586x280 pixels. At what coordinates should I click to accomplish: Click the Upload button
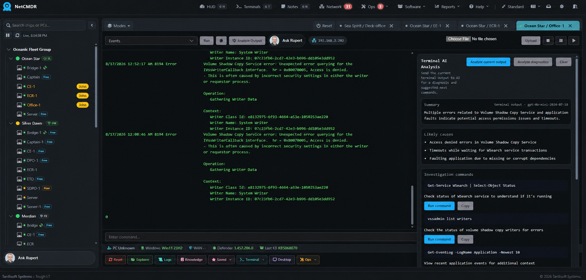tap(531, 41)
